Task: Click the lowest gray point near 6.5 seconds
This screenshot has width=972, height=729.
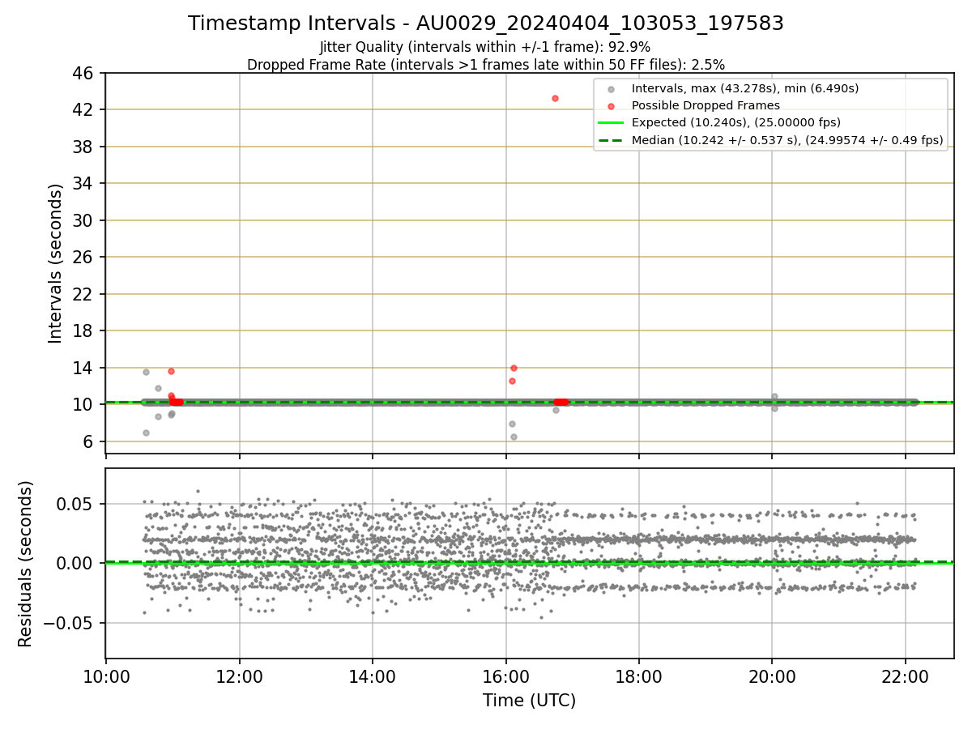Action: [514, 437]
